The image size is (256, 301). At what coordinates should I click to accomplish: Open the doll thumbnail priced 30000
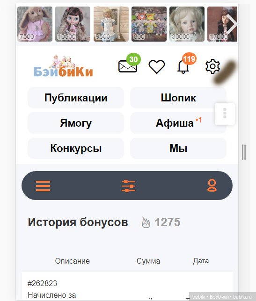click(187, 24)
